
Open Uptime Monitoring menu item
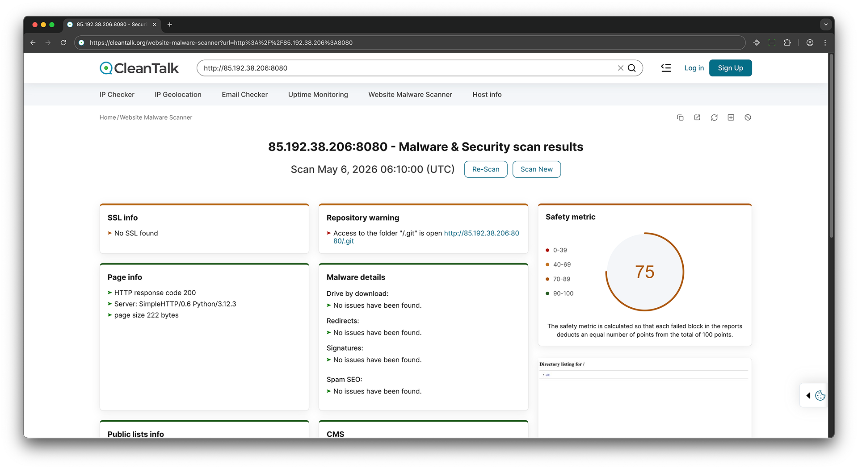[318, 94]
